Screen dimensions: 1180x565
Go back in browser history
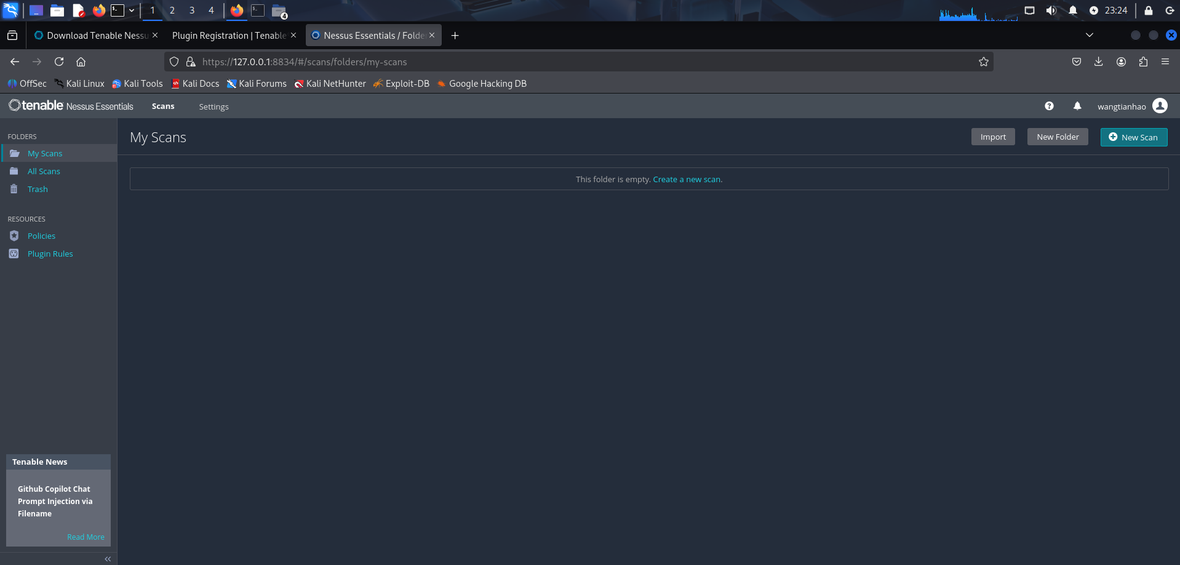coord(15,62)
